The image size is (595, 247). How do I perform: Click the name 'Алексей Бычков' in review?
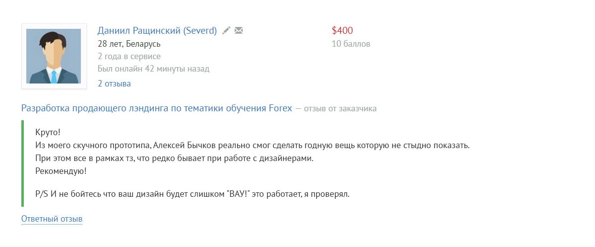[183, 146]
